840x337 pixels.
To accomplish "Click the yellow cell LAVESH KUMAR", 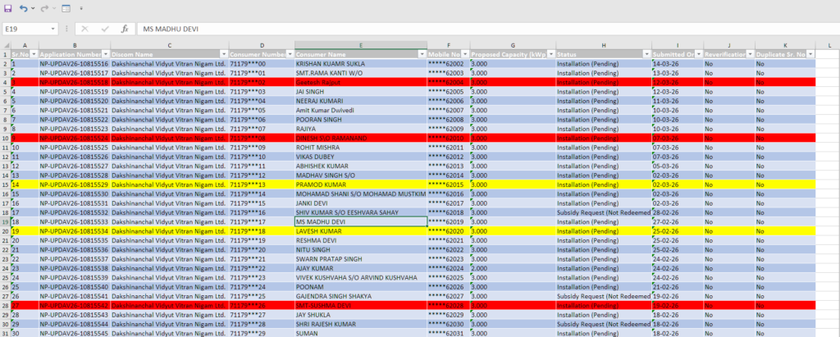I will [x=361, y=231].
